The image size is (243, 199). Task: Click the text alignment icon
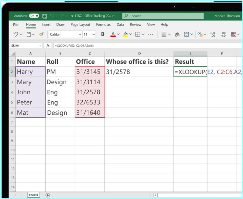pyautogui.click(x=164, y=34)
